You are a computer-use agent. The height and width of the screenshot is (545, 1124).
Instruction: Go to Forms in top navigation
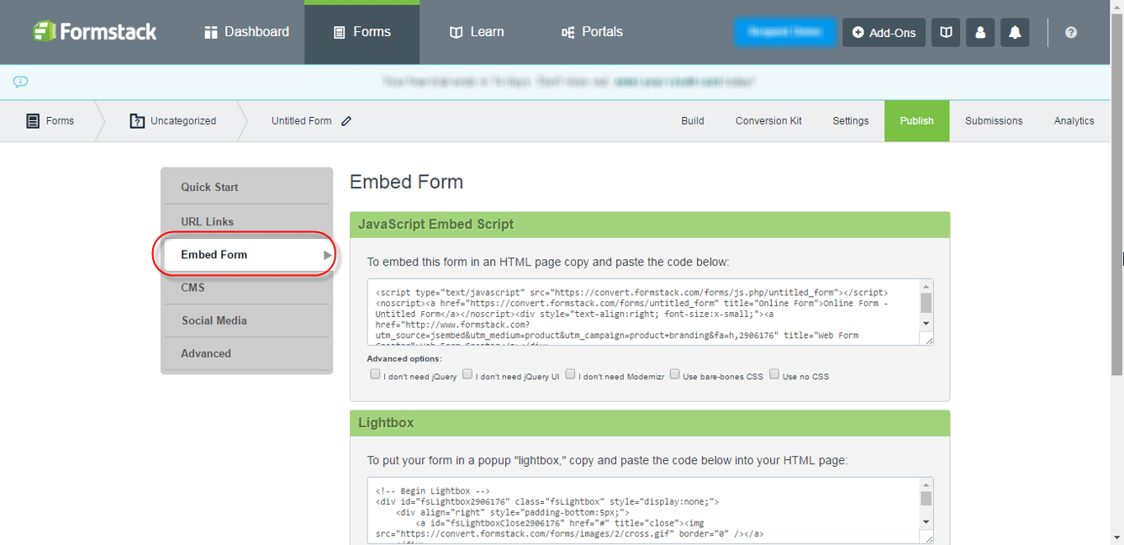coord(361,32)
